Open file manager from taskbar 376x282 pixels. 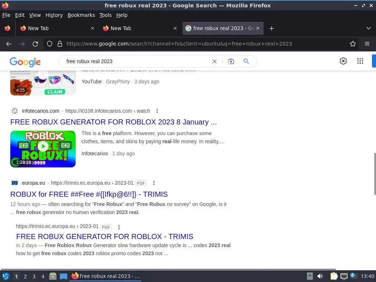point(53,276)
